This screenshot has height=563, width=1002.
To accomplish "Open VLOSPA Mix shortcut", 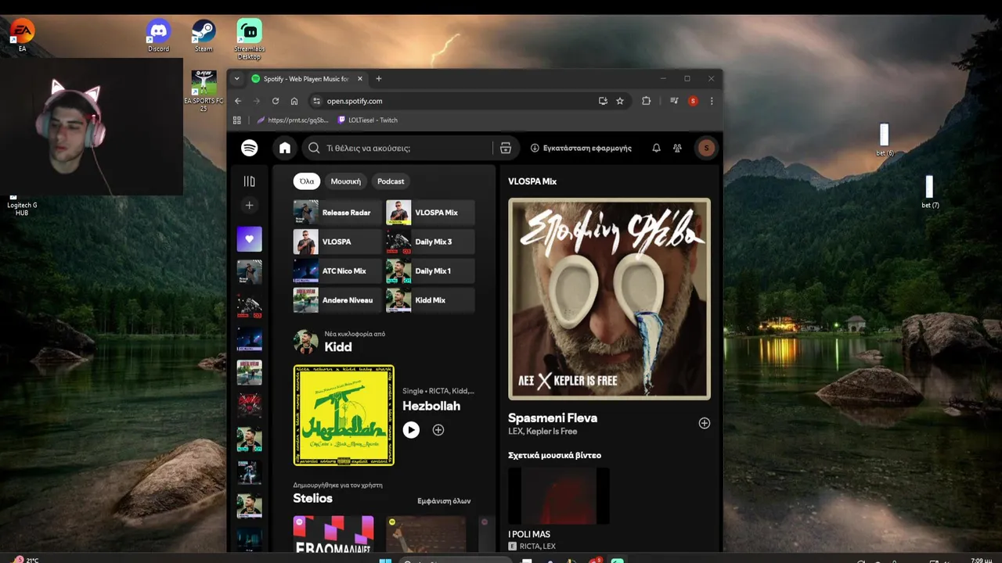I will [431, 213].
